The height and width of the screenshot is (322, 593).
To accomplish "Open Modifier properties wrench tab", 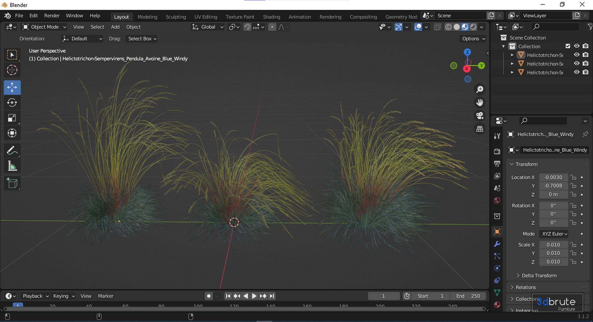I will click(x=497, y=244).
